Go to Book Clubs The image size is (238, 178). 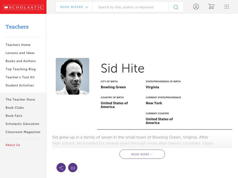click(x=15, y=108)
